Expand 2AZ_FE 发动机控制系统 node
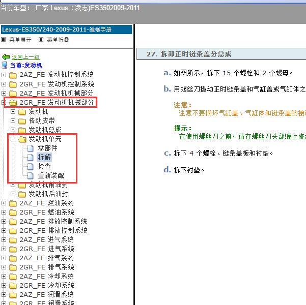Image resolution: width=306 pixels, height=305 pixels. (x=4, y=75)
